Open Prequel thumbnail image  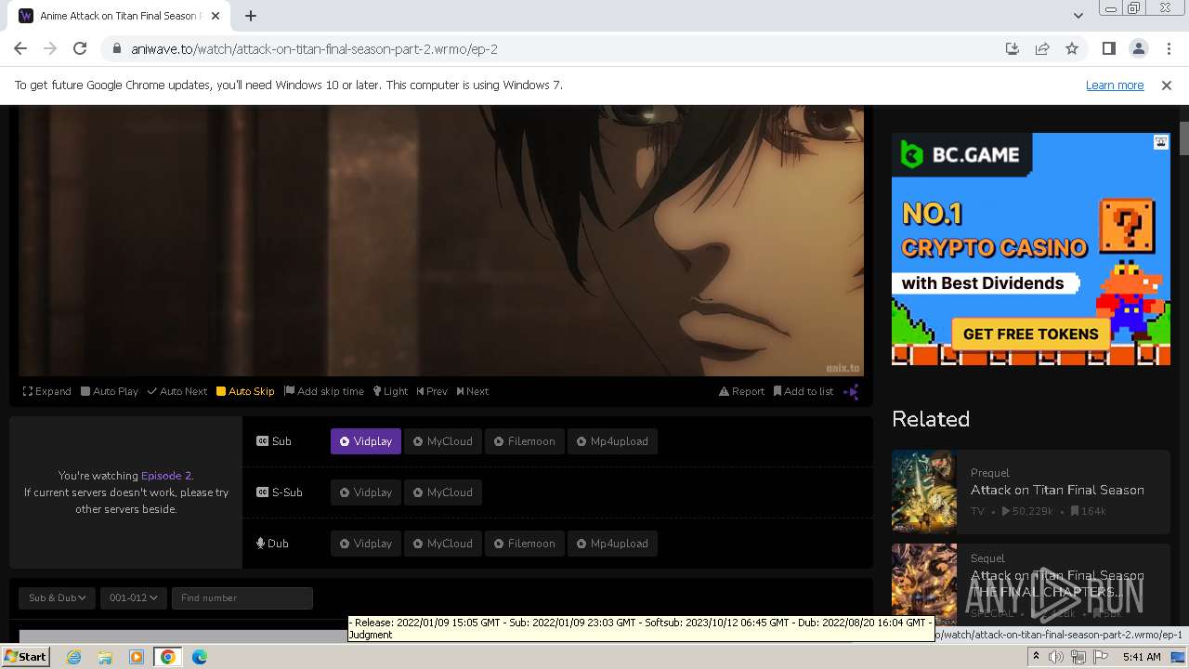(924, 491)
